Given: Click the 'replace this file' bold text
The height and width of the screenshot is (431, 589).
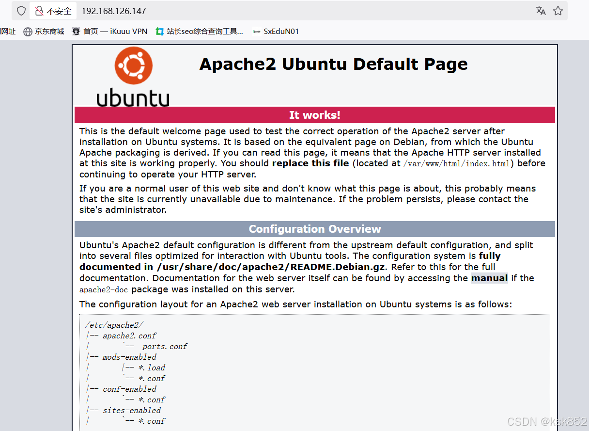Looking at the screenshot, I should point(310,163).
